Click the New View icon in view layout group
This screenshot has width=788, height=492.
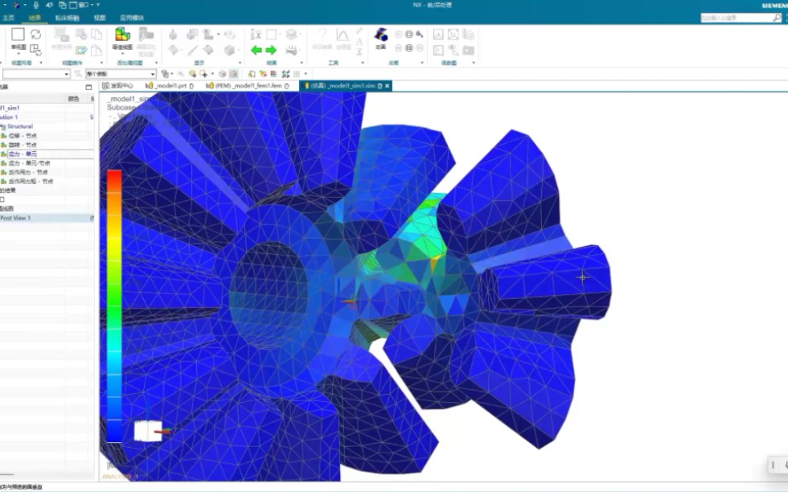16,33
